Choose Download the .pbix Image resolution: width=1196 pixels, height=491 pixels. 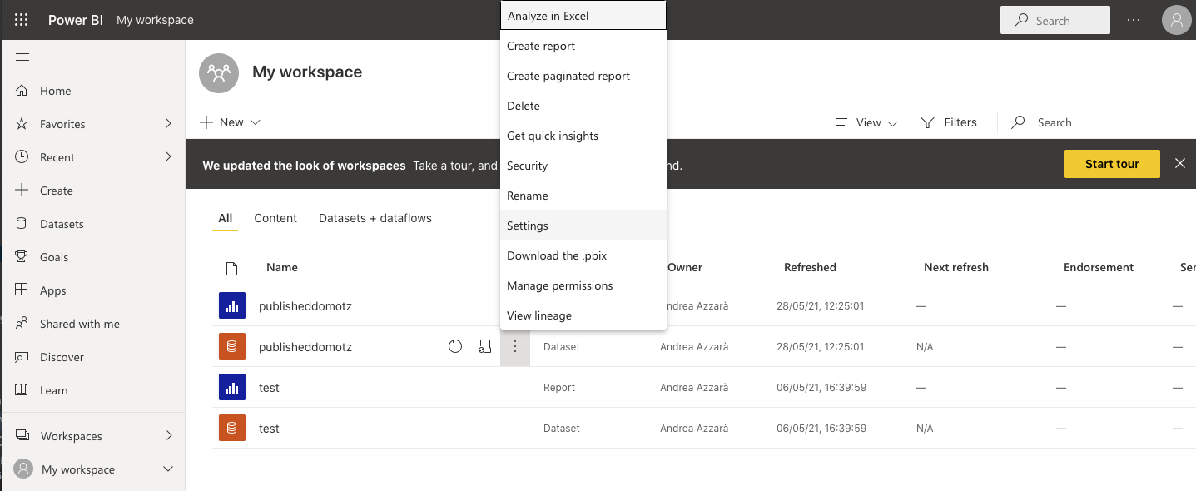[x=583, y=255]
